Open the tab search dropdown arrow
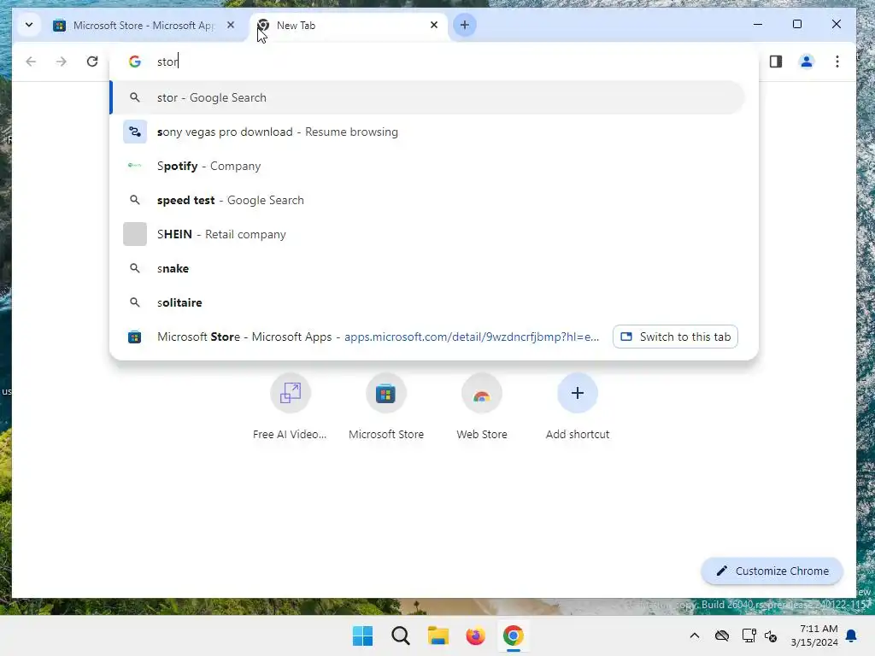875x656 pixels. [29, 25]
